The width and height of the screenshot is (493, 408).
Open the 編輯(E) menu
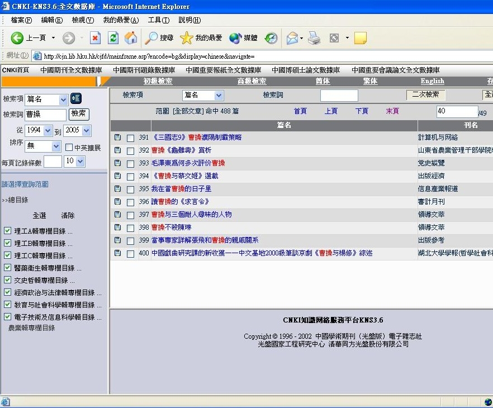click(x=52, y=20)
